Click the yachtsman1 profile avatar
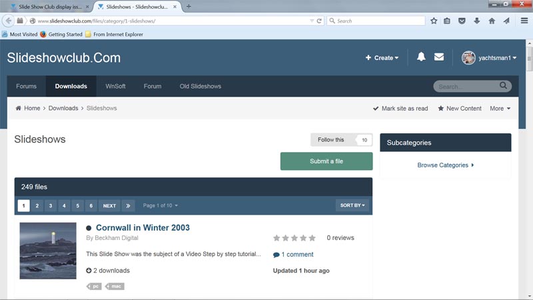 [x=468, y=57]
